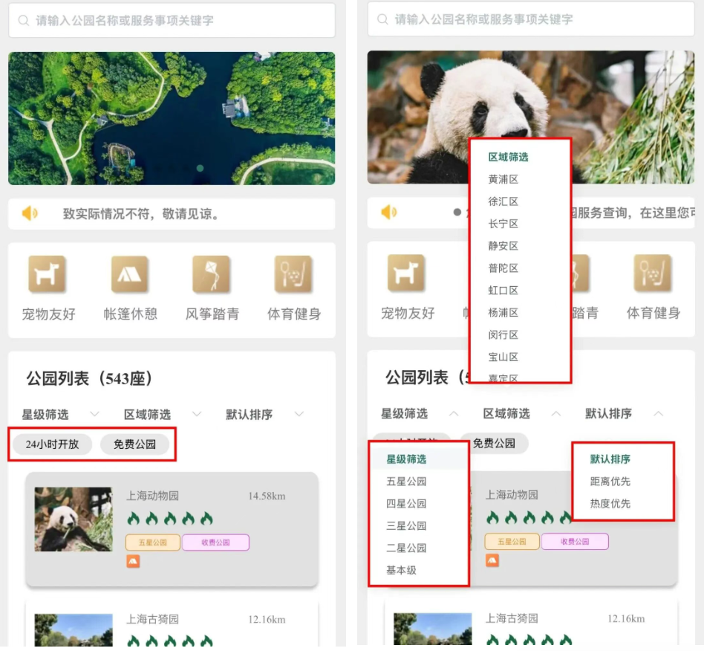The image size is (704, 651).
Task: Tap the 帐篷休憩 tent icon
Action: (x=130, y=275)
